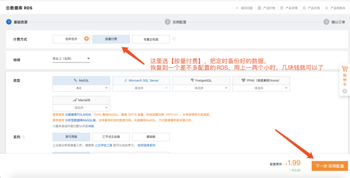Click the MariaDB seal logo

tap(75, 100)
